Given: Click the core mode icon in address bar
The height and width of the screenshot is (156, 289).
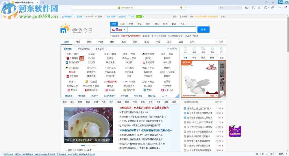Looking at the screenshot, I should pos(181,7).
